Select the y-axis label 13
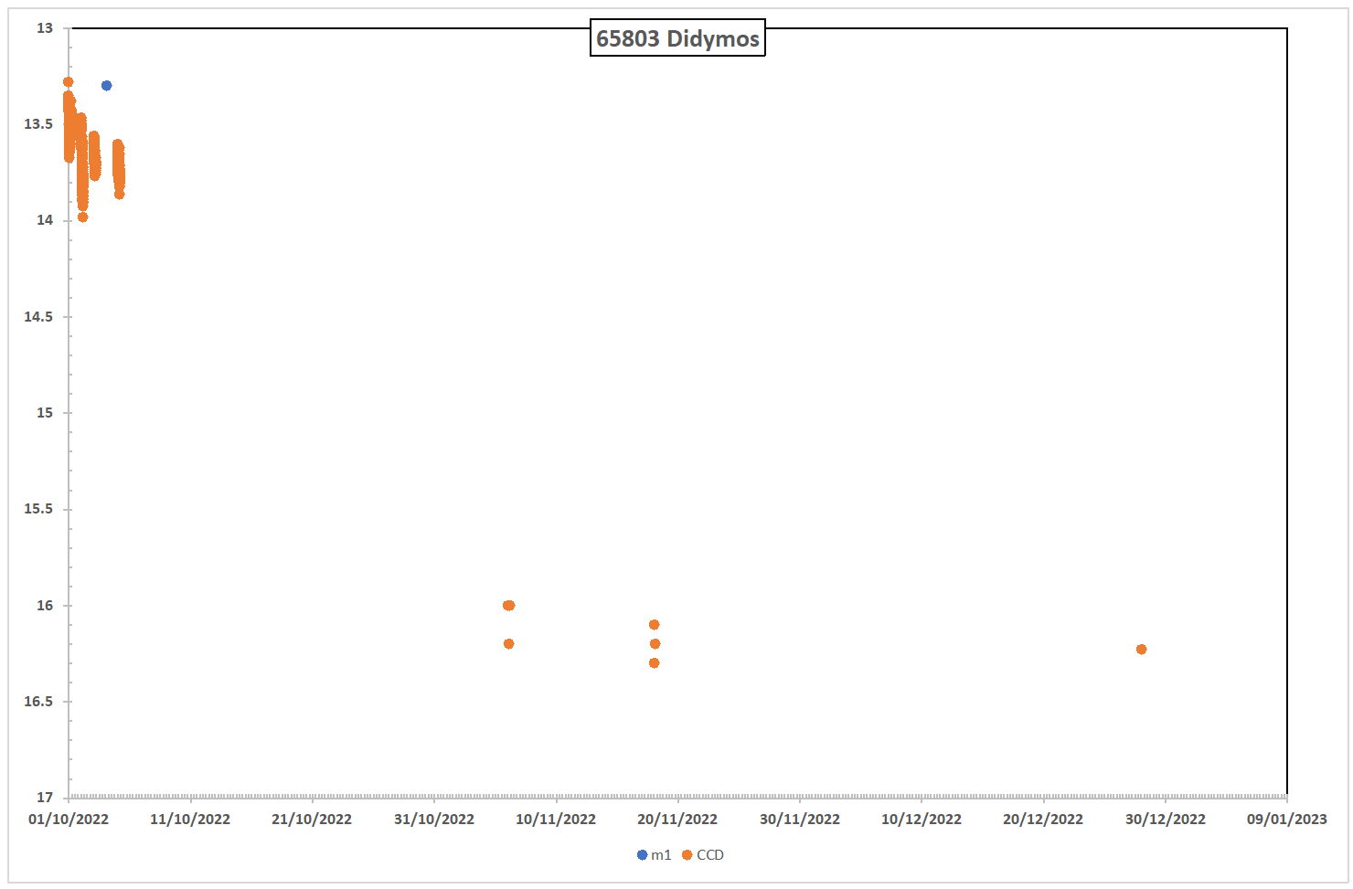The width and height of the screenshot is (1353, 889). coord(45,28)
